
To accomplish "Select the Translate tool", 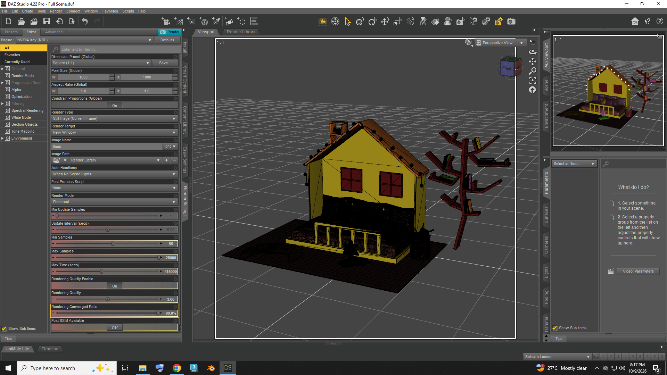I will tap(385, 22).
